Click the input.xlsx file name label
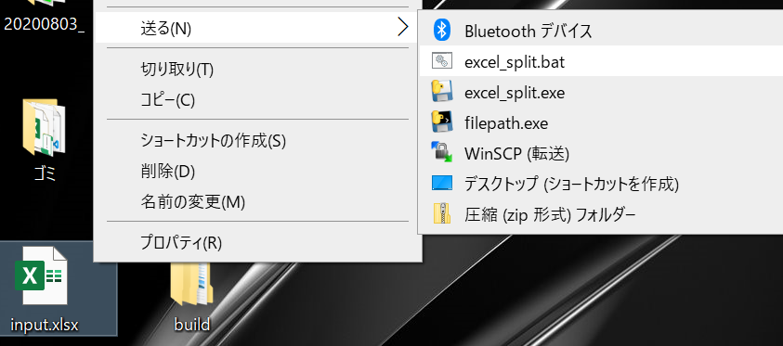The width and height of the screenshot is (783, 346). point(45,325)
